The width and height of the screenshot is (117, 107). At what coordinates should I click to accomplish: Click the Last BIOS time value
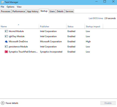coord(110,18)
